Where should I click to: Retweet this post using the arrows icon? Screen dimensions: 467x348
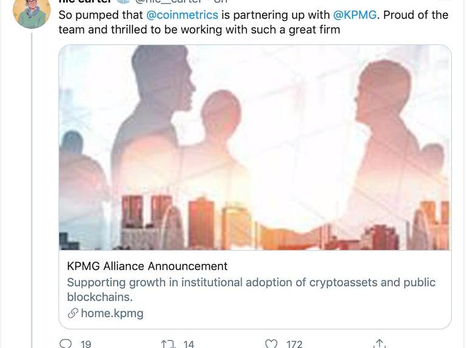pyautogui.click(x=168, y=344)
